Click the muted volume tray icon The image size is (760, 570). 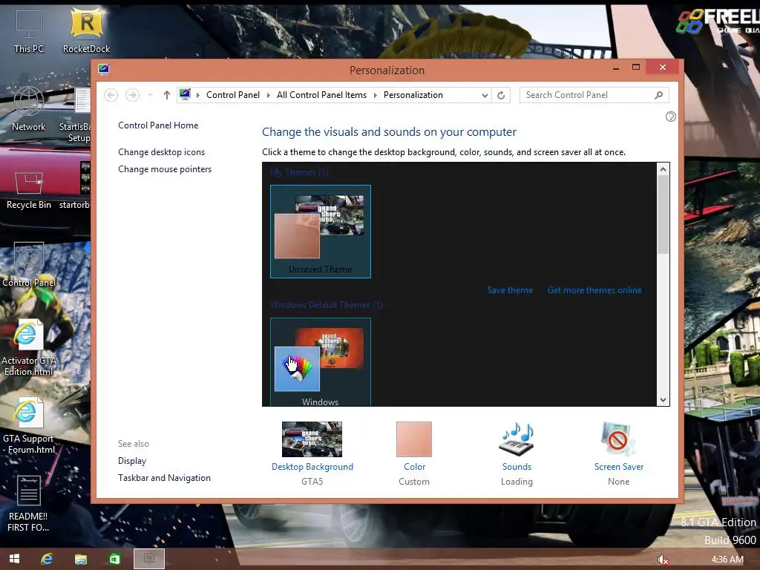tap(663, 560)
